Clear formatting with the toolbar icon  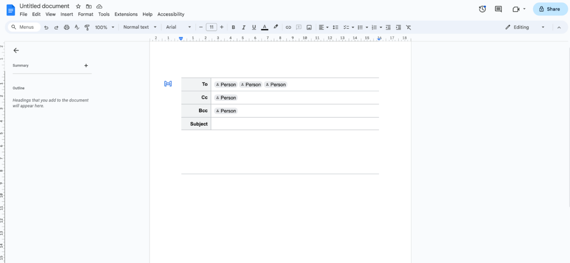[x=408, y=27]
